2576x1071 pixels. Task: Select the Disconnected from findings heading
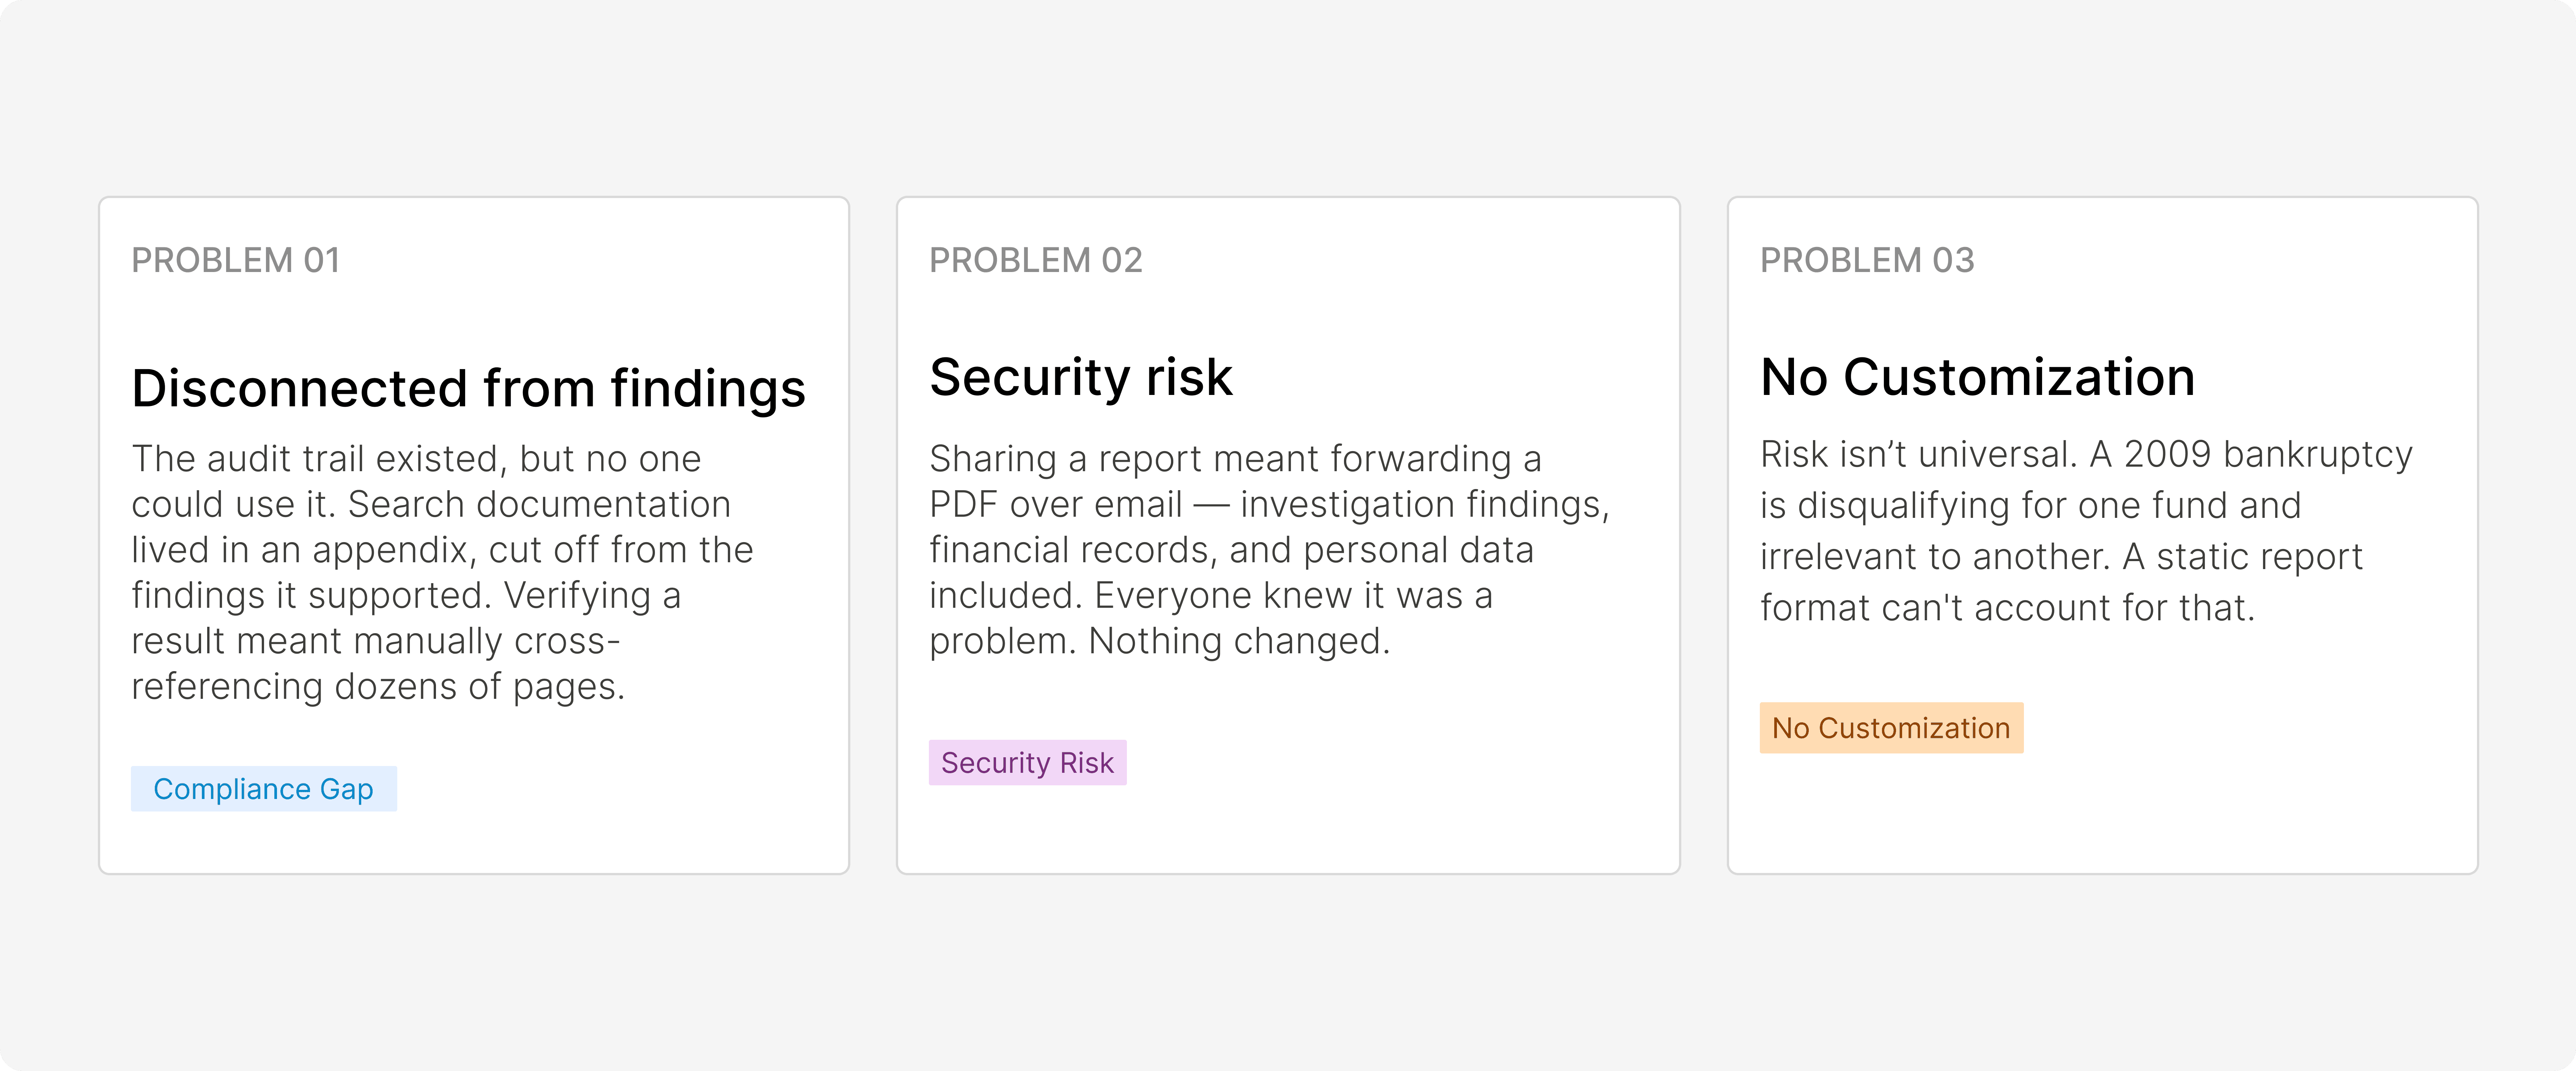[x=468, y=388]
